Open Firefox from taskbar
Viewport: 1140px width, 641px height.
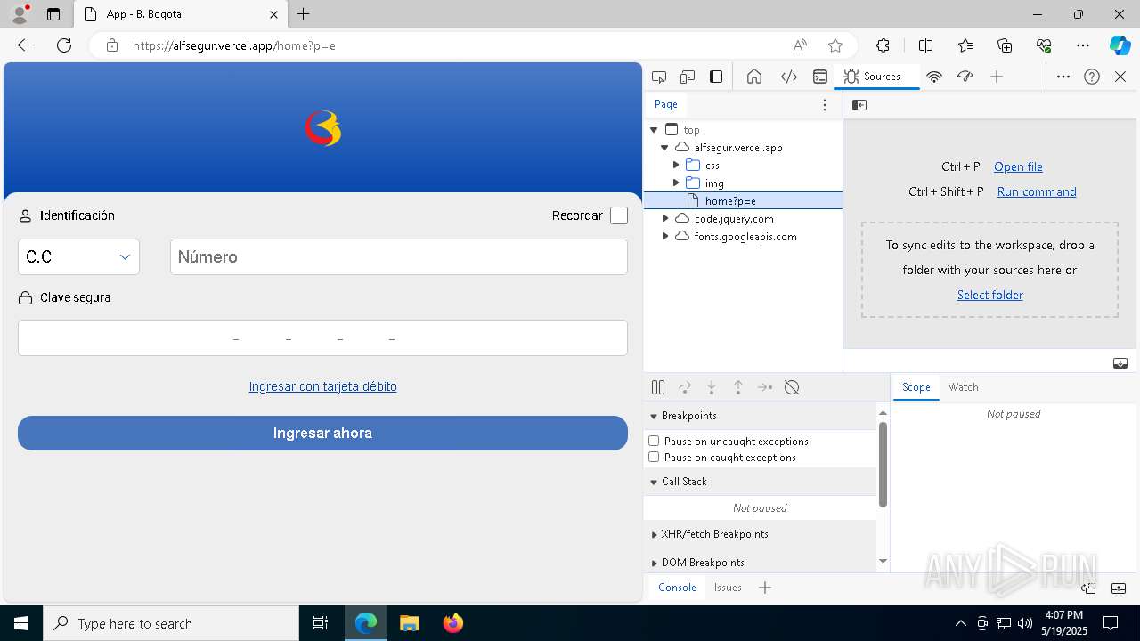tap(453, 623)
